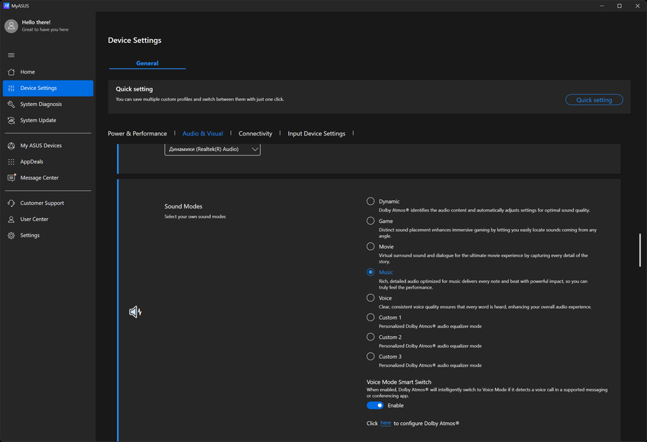Go to Input Device Settings tab
The height and width of the screenshot is (442, 647).
pyautogui.click(x=316, y=134)
